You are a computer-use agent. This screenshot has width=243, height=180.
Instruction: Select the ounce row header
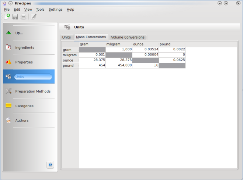point(70,60)
